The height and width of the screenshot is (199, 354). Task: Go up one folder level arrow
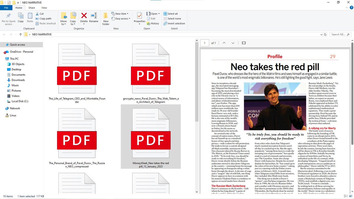[x=20, y=34]
